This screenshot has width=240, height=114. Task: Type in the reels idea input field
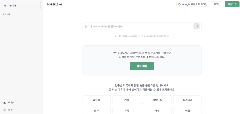point(137,26)
